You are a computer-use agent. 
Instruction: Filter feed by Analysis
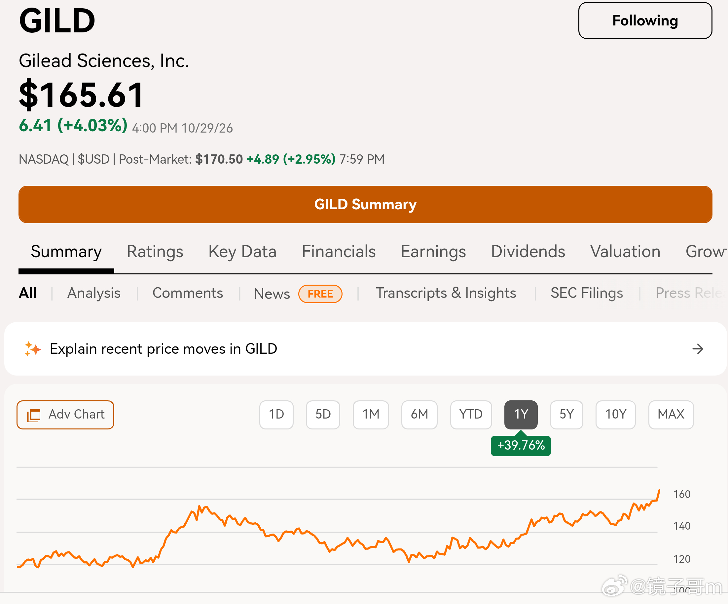click(94, 293)
